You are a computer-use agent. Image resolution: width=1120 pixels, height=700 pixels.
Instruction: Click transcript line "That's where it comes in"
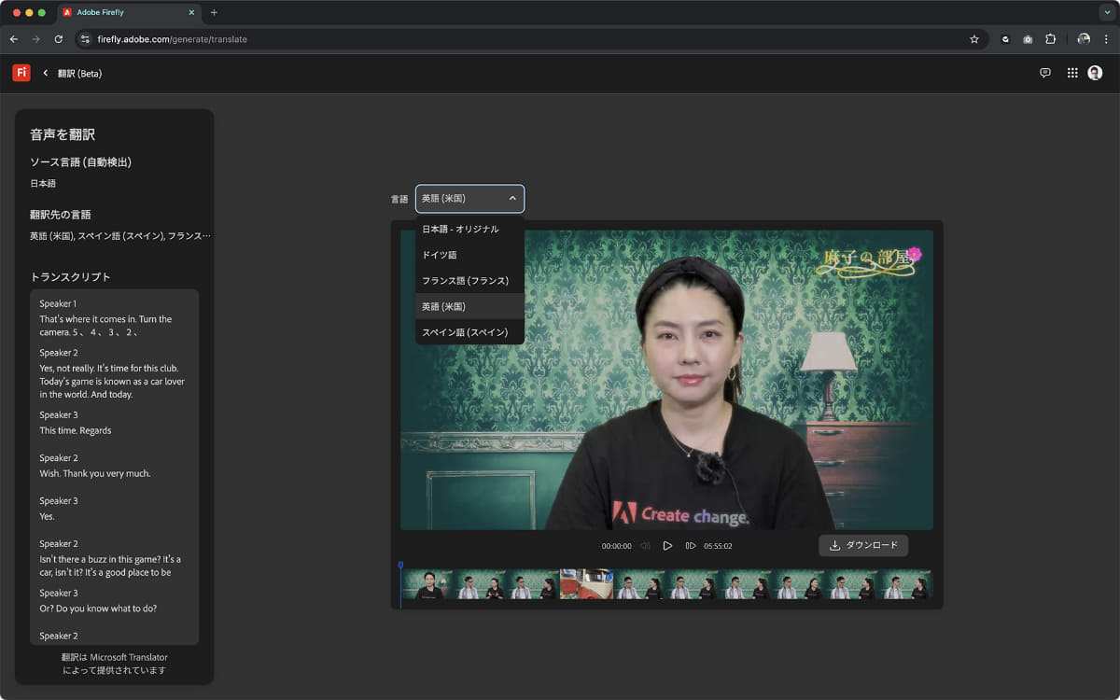[x=105, y=326]
